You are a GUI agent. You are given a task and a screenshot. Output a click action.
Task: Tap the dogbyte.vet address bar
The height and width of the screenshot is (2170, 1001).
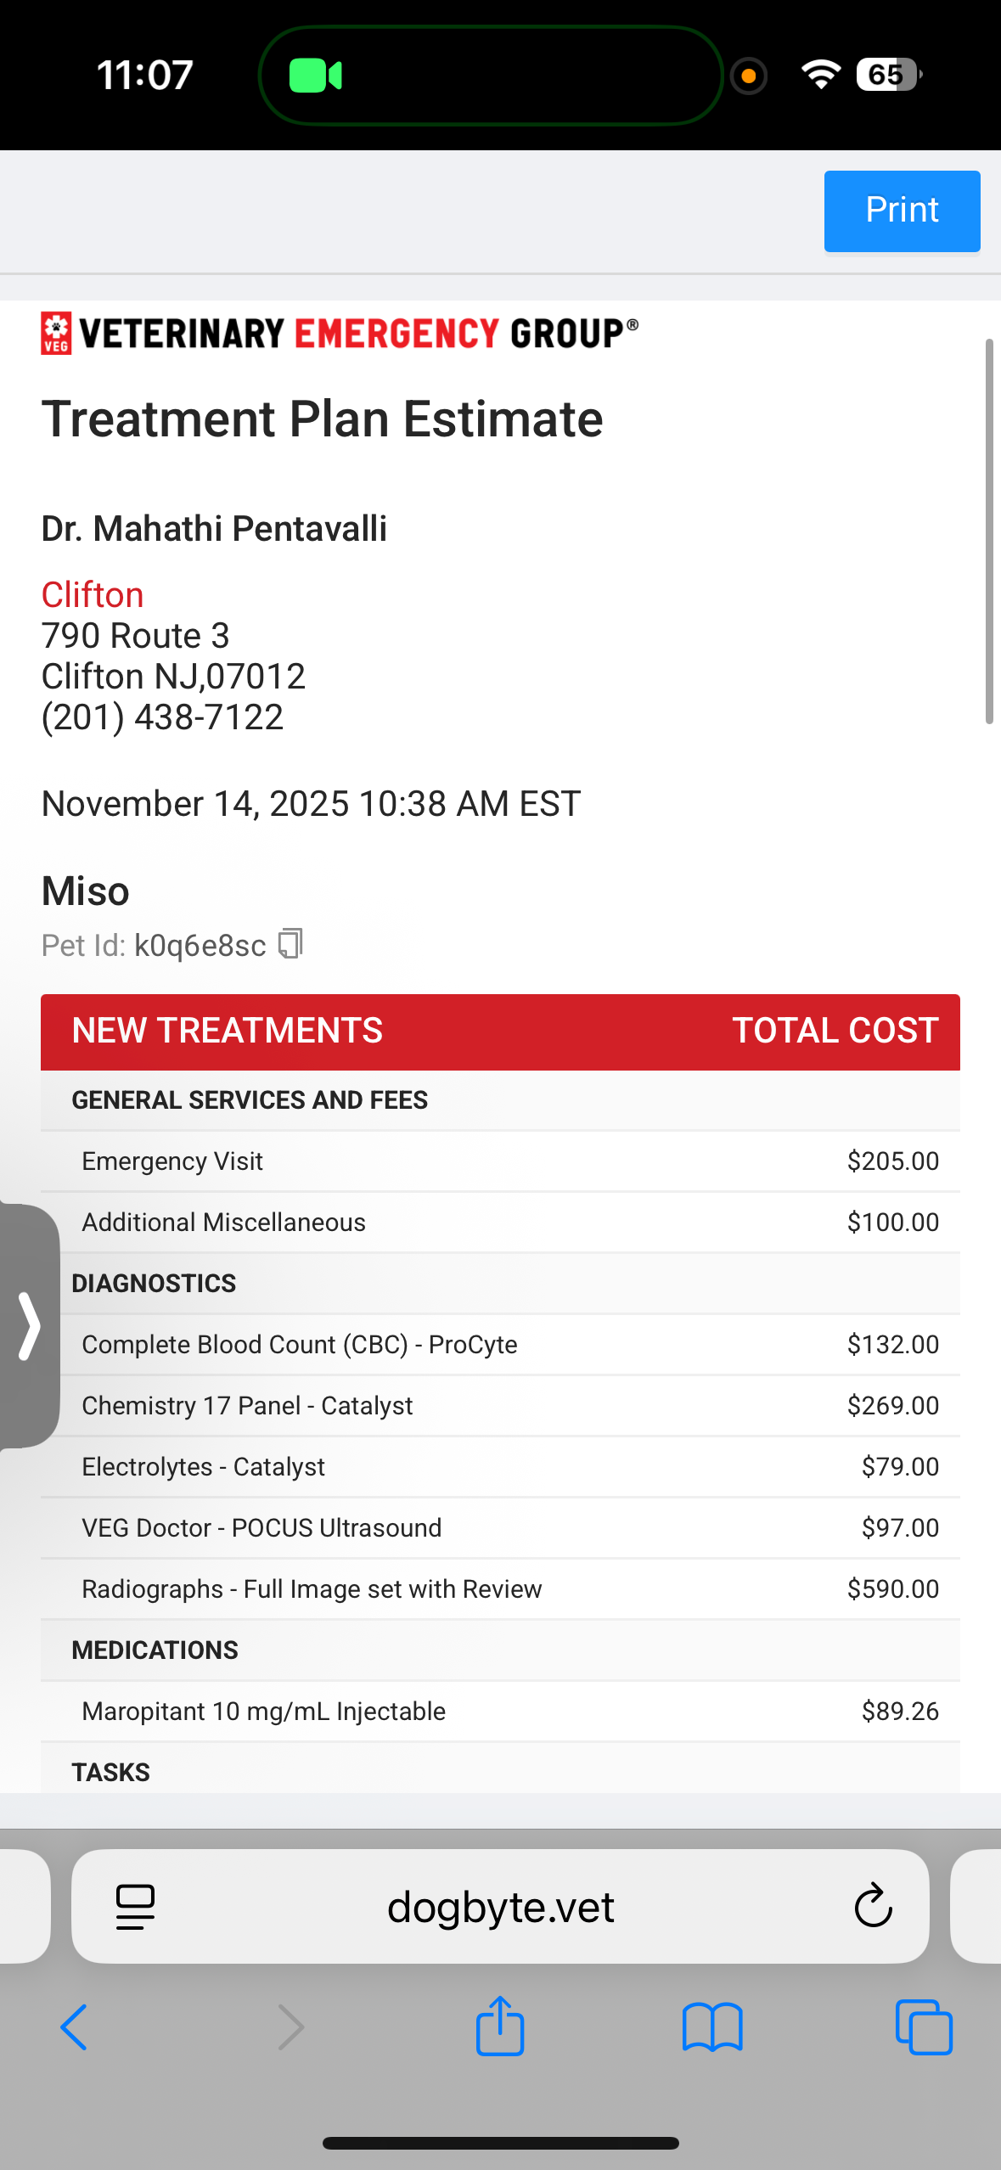tap(500, 1907)
